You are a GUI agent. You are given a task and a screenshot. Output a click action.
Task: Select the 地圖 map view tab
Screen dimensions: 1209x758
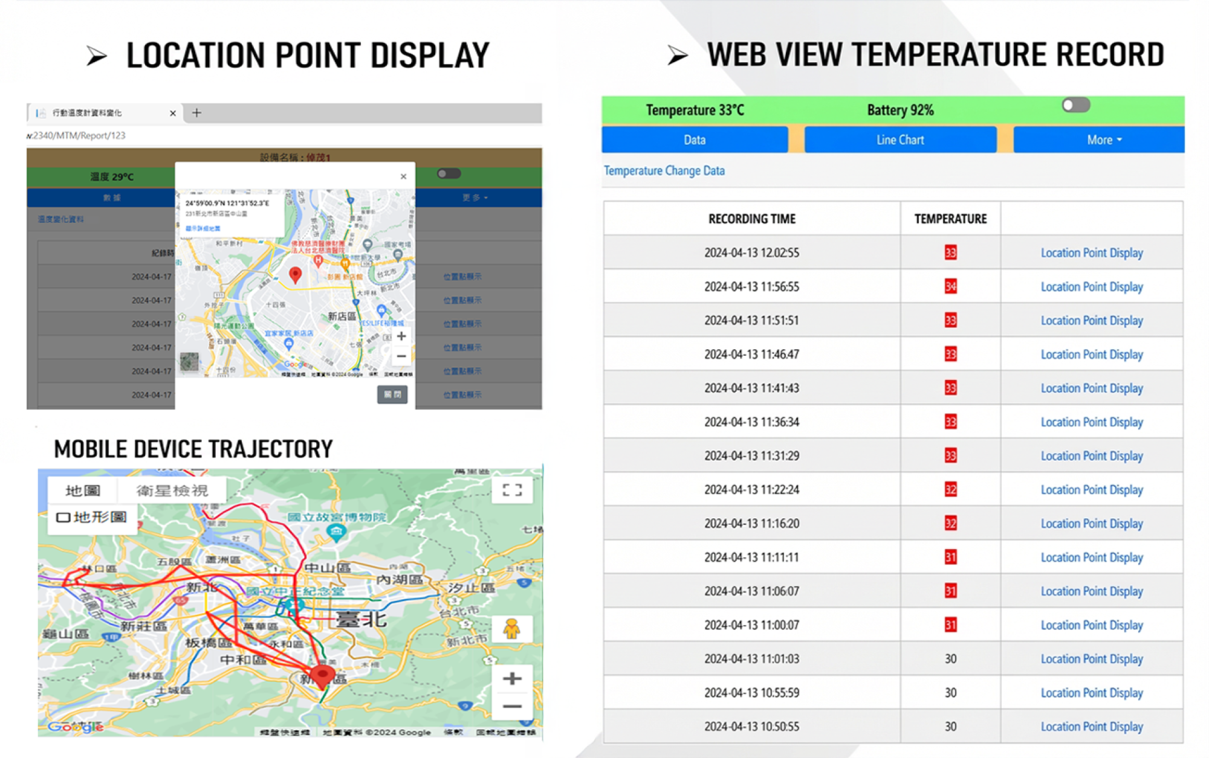83,490
